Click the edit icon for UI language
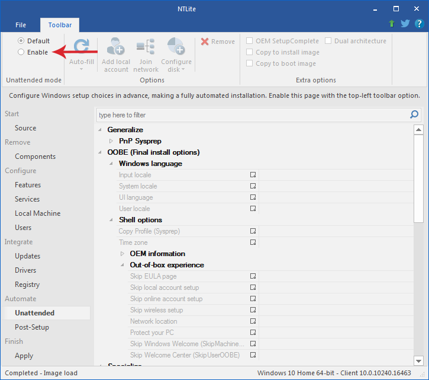This screenshot has height=380, width=429. [x=253, y=197]
